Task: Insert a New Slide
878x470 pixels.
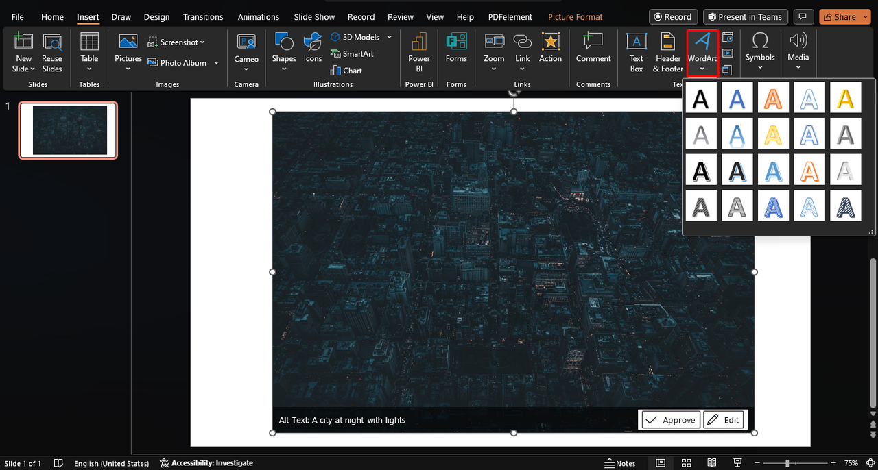Action: [x=23, y=52]
